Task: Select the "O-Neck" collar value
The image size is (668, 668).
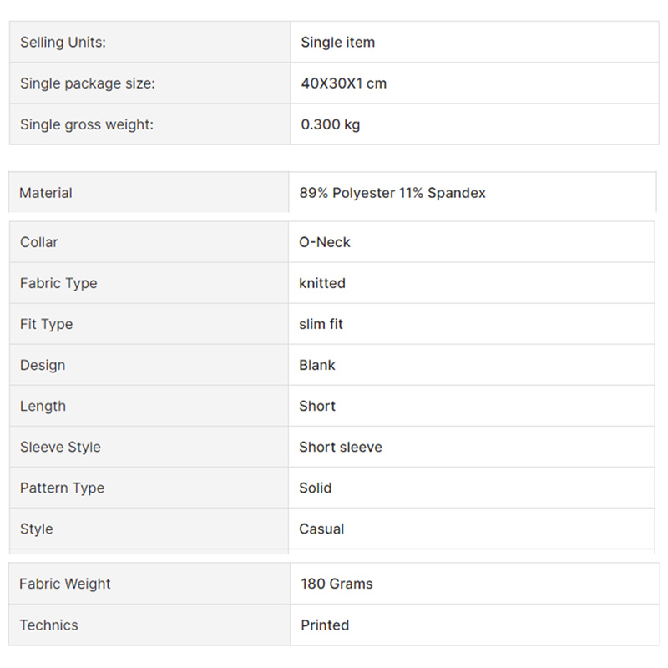Action: 324,242
